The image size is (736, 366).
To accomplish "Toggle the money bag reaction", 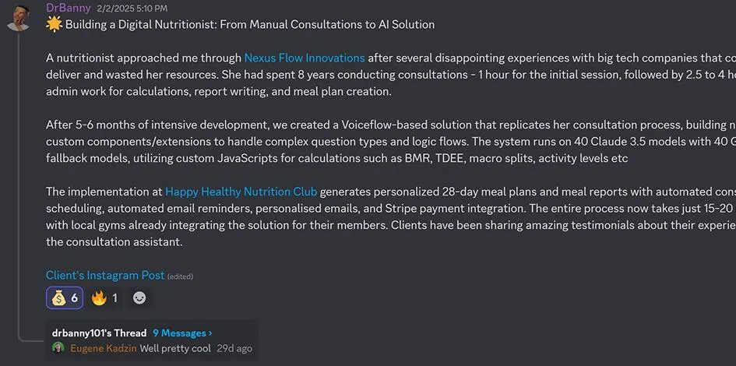I will [65, 297].
